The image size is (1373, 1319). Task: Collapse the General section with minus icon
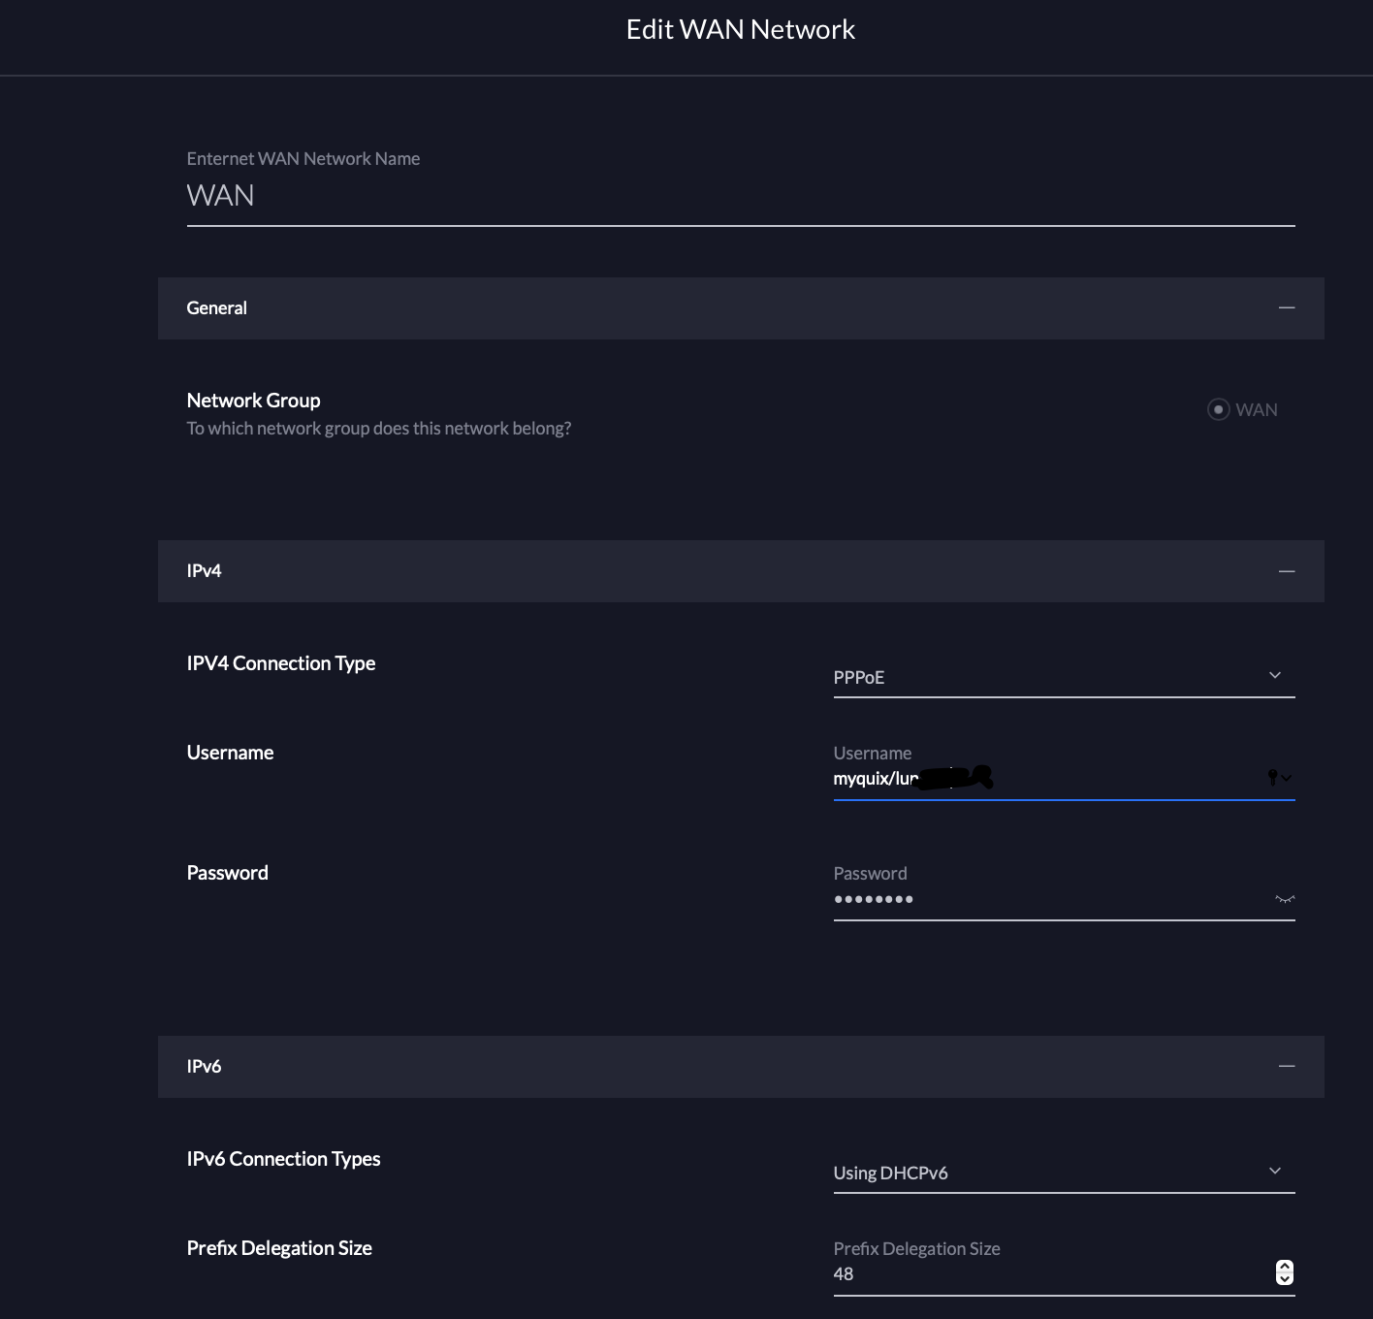pyautogui.click(x=1287, y=308)
